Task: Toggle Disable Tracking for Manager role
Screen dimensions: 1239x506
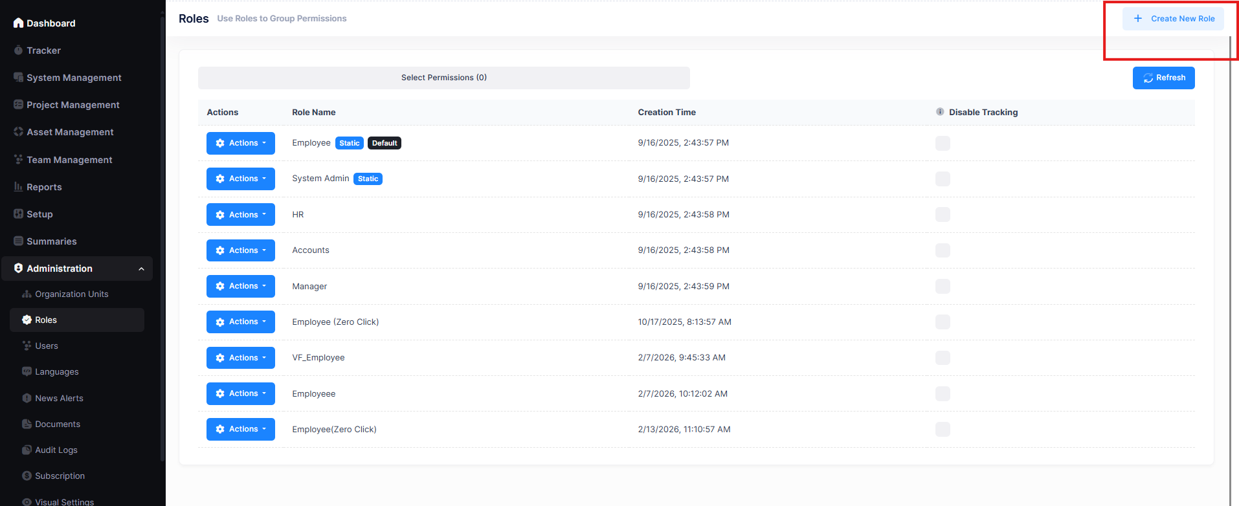Action: point(943,286)
